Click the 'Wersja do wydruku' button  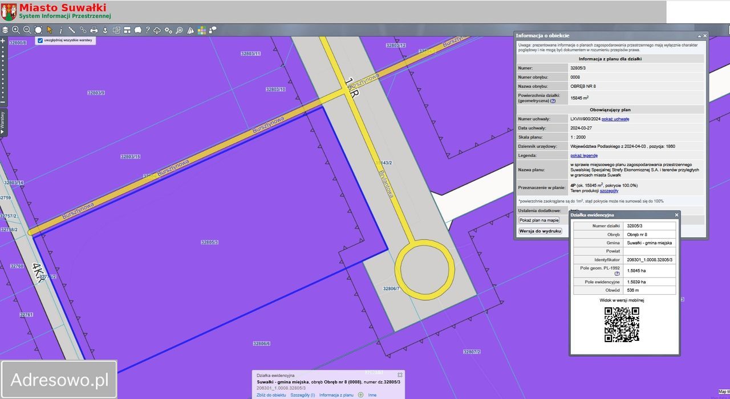tap(540, 231)
